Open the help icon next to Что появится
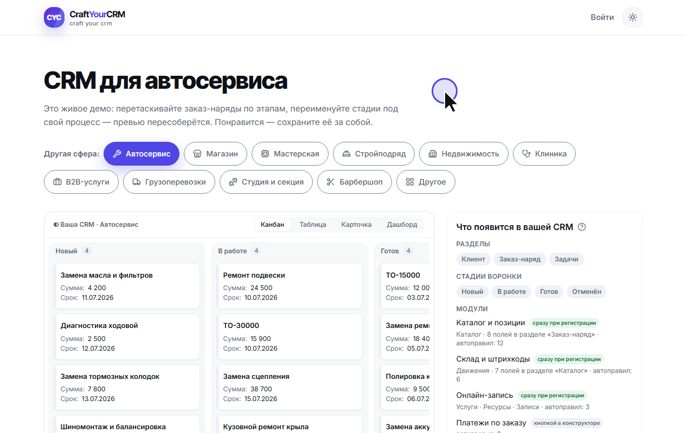Screen dimensions: 694x433 [x=582, y=227]
